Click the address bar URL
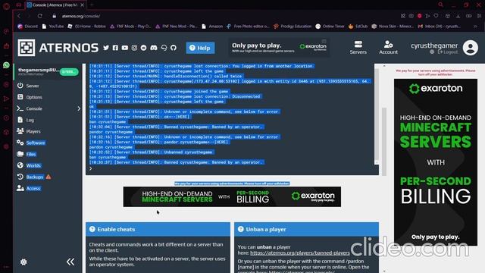The height and width of the screenshot is (273, 485). (81, 16)
